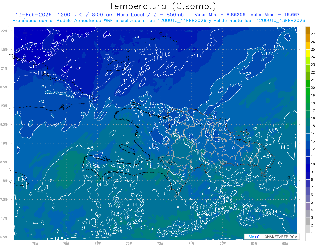Image resolution: width=320 pixels, height=247 pixels.
Task: Click the 76W longitude axis label
Action: pyautogui.click(x=35, y=243)
